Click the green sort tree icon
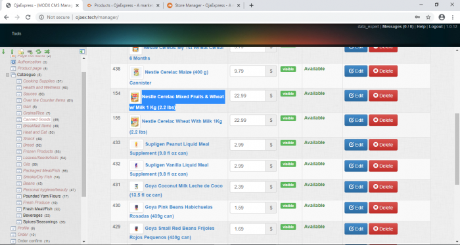460x245 pixels. click(x=47, y=52)
